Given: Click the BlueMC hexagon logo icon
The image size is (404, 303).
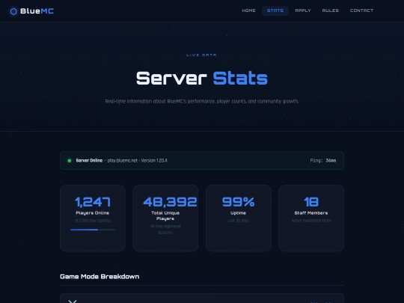Looking at the screenshot, I should point(13,11).
